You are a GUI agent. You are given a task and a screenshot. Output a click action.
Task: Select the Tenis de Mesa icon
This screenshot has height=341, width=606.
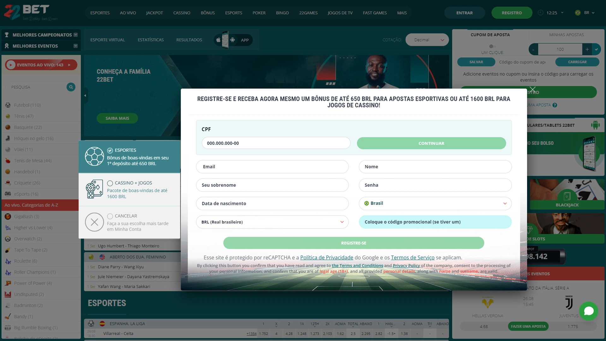pyautogui.click(x=8, y=161)
